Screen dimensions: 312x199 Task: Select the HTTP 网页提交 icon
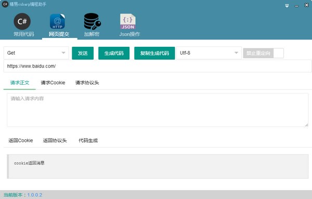[57, 21]
